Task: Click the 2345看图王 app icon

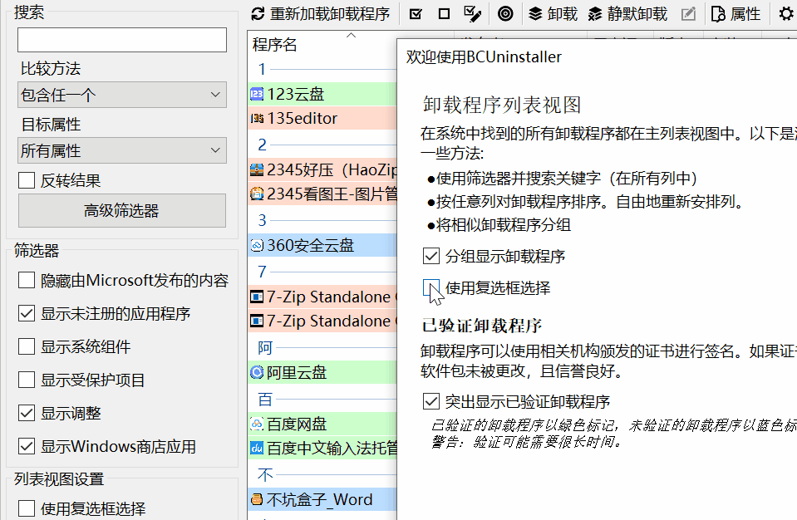Action: [257, 194]
